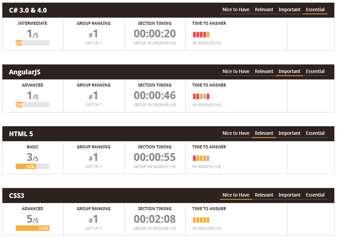
Task: Click the C# 1/5 score value
Action: point(33,34)
